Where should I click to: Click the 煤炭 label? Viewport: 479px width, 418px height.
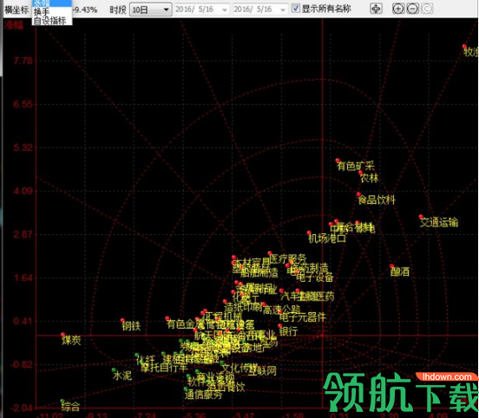click(x=71, y=341)
